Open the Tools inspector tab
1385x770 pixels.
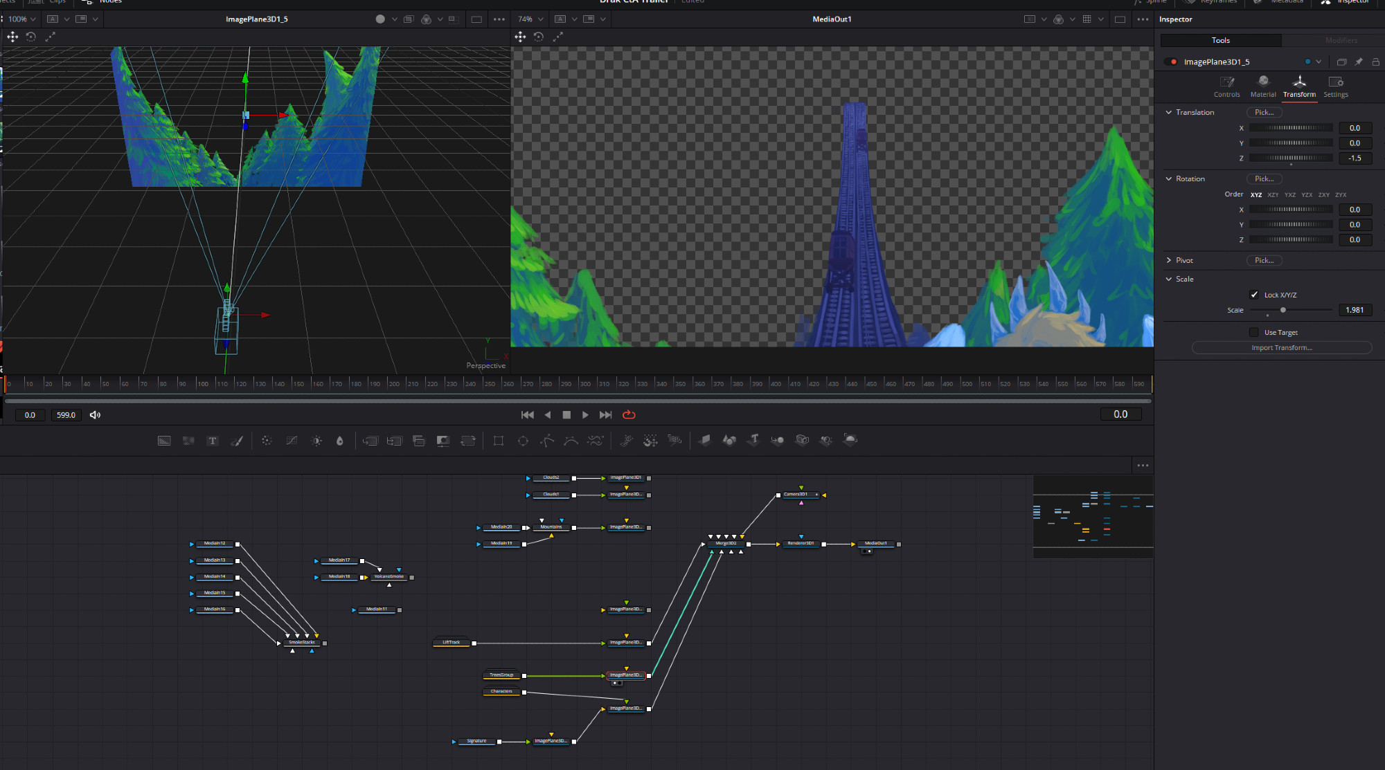1221,40
